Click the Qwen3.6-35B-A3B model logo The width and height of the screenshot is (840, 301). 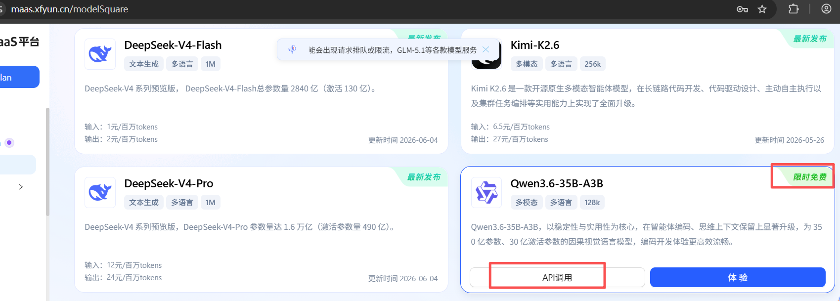(x=486, y=192)
